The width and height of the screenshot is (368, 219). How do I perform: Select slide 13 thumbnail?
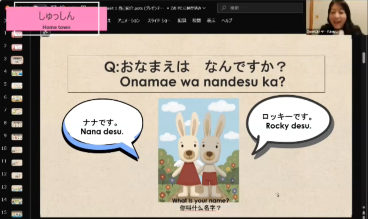coord(17,188)
